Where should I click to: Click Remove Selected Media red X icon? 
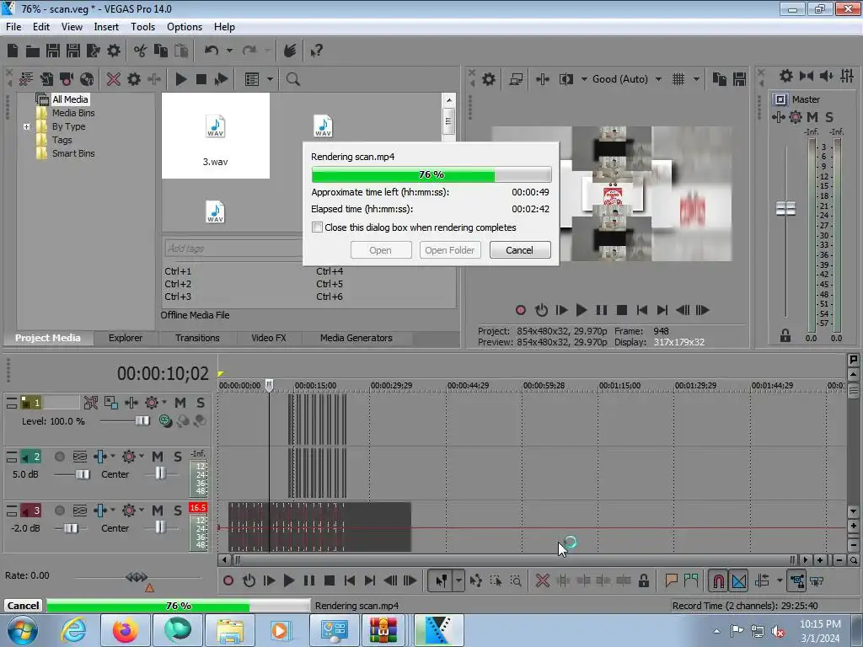pos(114,79)
